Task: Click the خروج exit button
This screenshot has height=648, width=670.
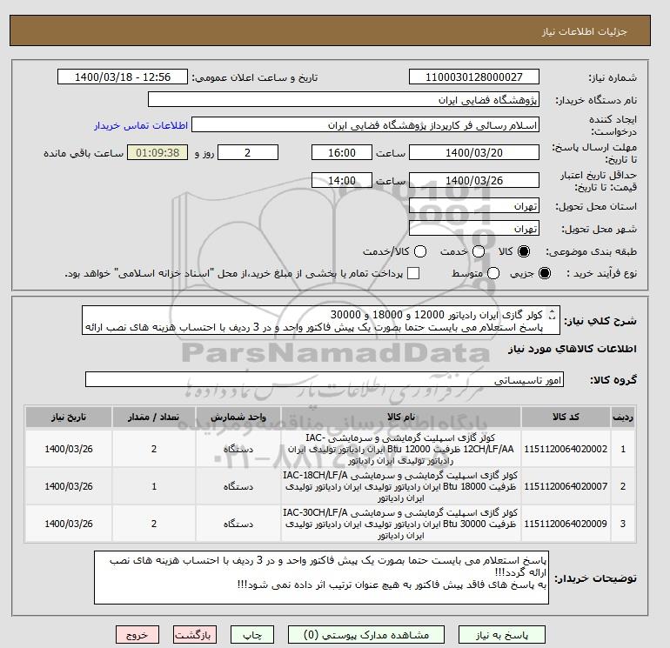Action: point(137,635)
